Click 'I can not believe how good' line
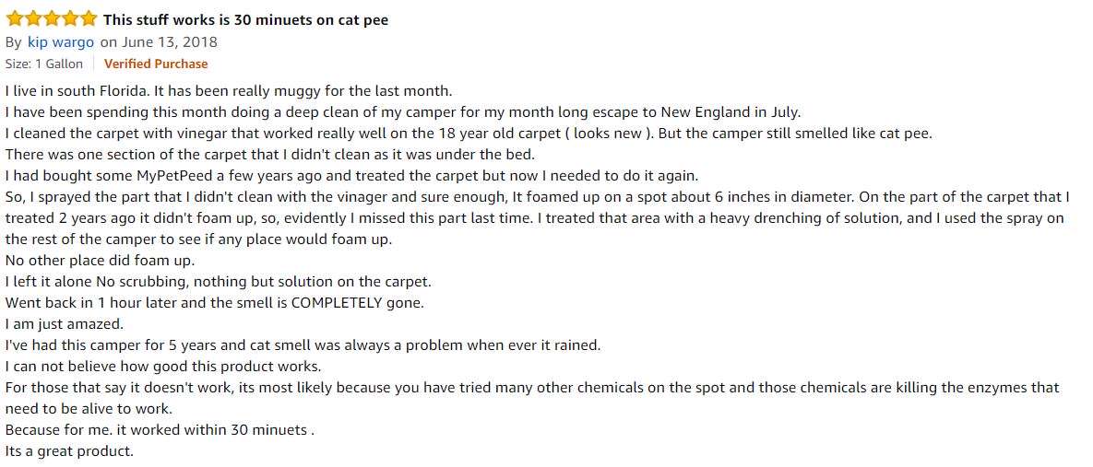The width and height of the screenshot is (1093, 467). [x=163, y=366]
